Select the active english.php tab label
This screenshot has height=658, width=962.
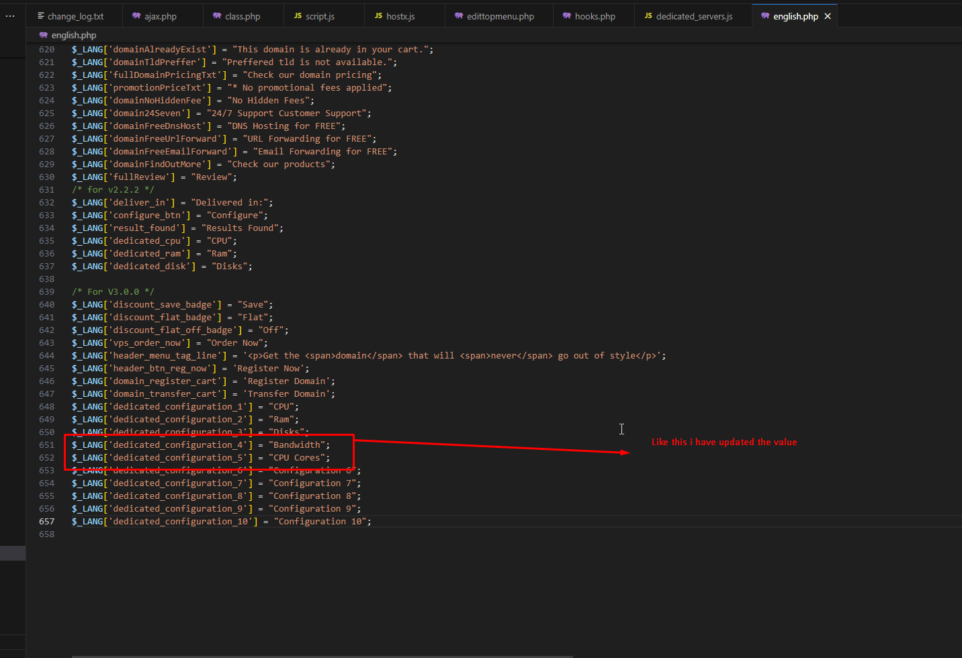[795, 16]
